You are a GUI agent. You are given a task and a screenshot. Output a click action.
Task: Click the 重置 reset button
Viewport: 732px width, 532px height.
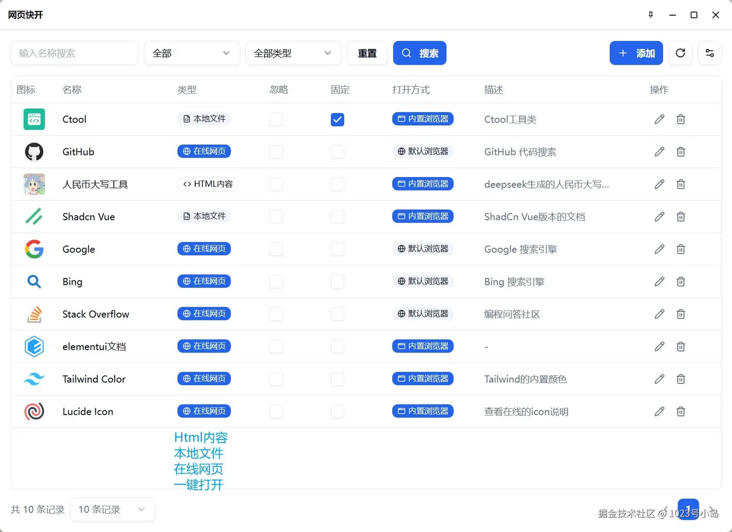(x=367, y=53)
